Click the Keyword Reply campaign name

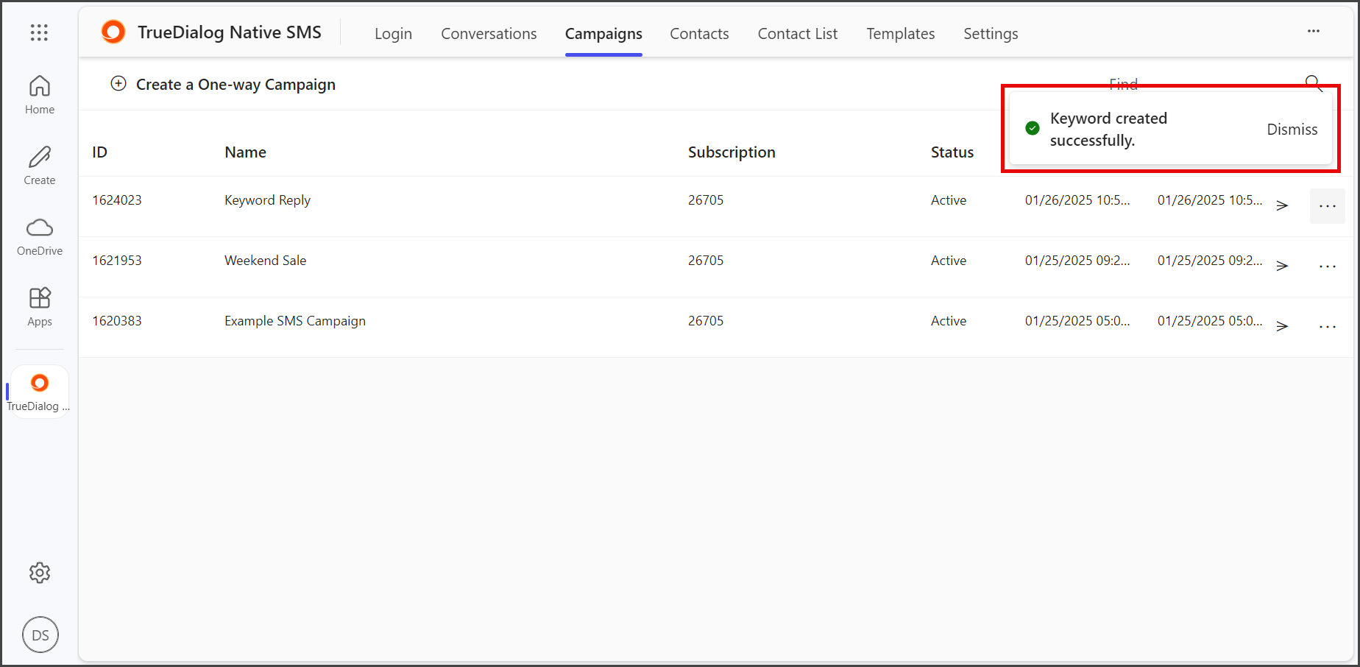coord(268,200)
